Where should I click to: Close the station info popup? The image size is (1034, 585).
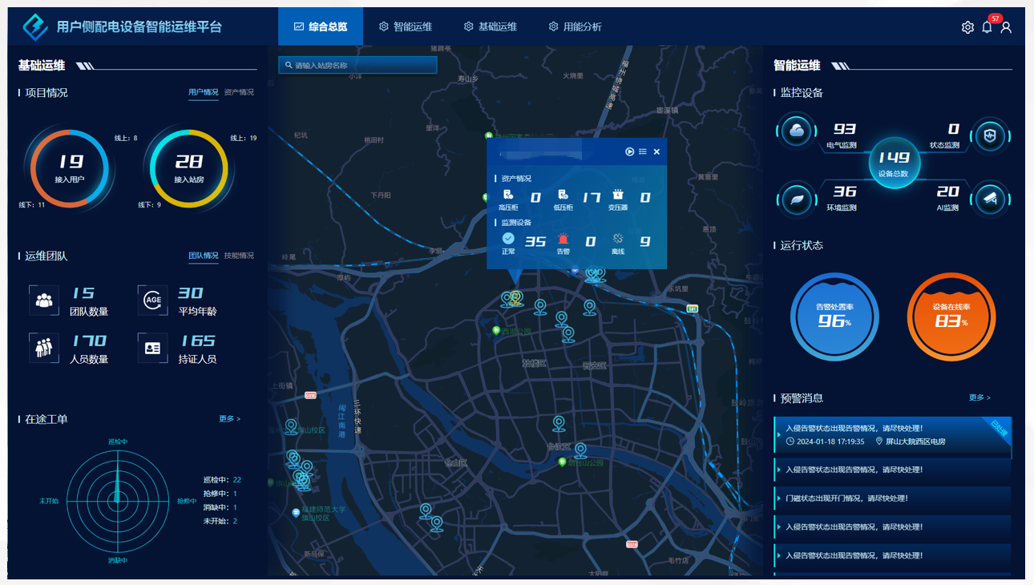pyautogui.click(x=656, y=151)
